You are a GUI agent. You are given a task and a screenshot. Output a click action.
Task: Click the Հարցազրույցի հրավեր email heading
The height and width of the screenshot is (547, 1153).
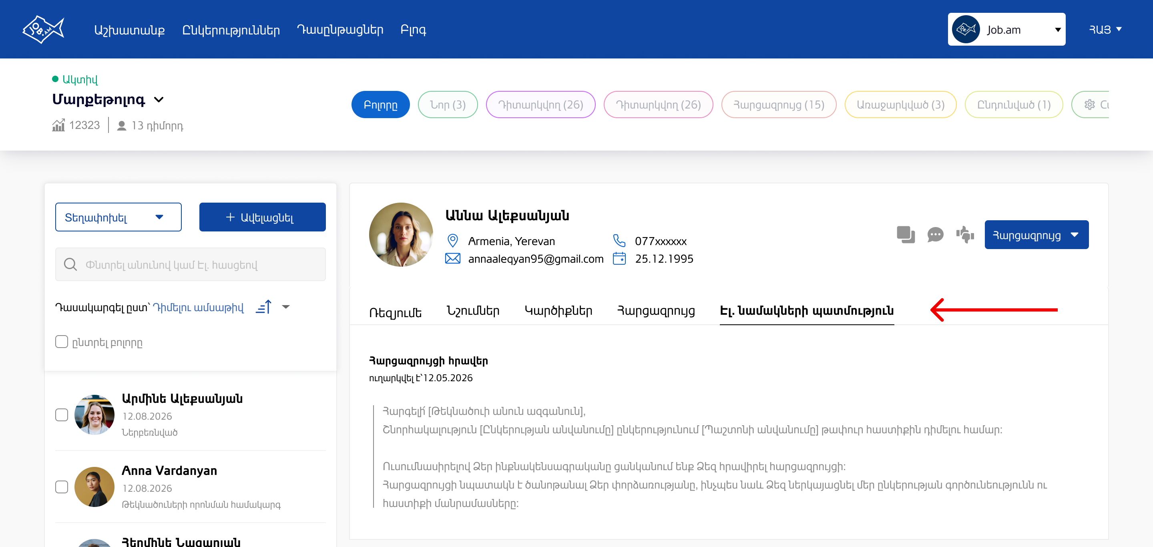pyautogui.click(x=428, y=361)
